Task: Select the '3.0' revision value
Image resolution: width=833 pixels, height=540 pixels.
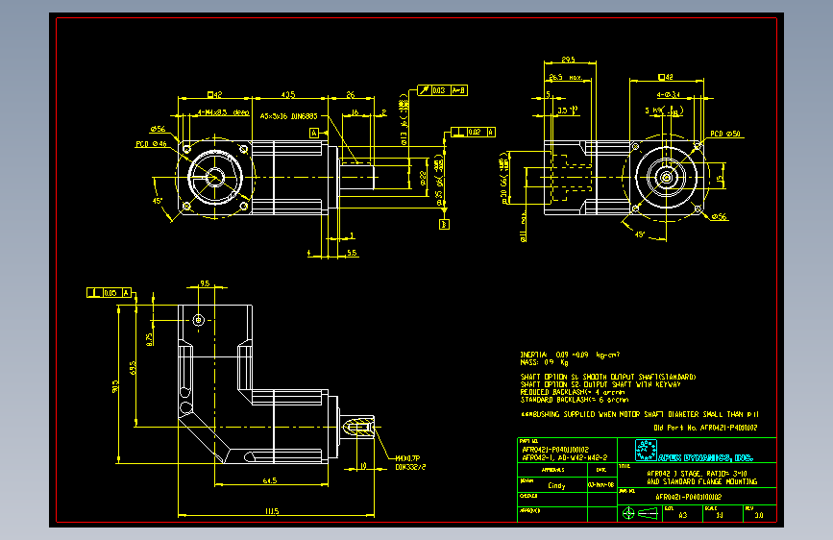Action: tap(759, 515)
